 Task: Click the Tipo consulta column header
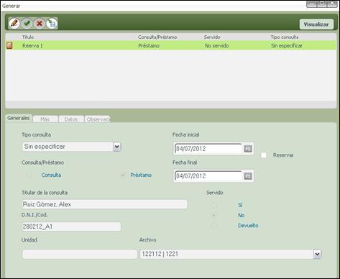pyautogui.click(x=285, y=37)
